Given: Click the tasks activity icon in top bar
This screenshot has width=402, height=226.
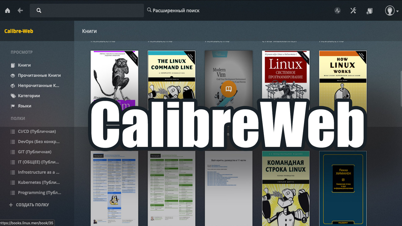Looking at the screenshot, I should click(x=337, y=10).
